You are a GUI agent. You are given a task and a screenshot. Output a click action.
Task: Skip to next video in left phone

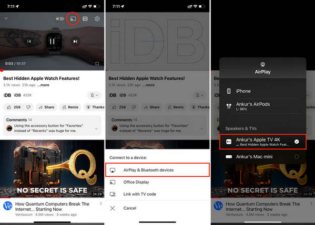[75, 41]
